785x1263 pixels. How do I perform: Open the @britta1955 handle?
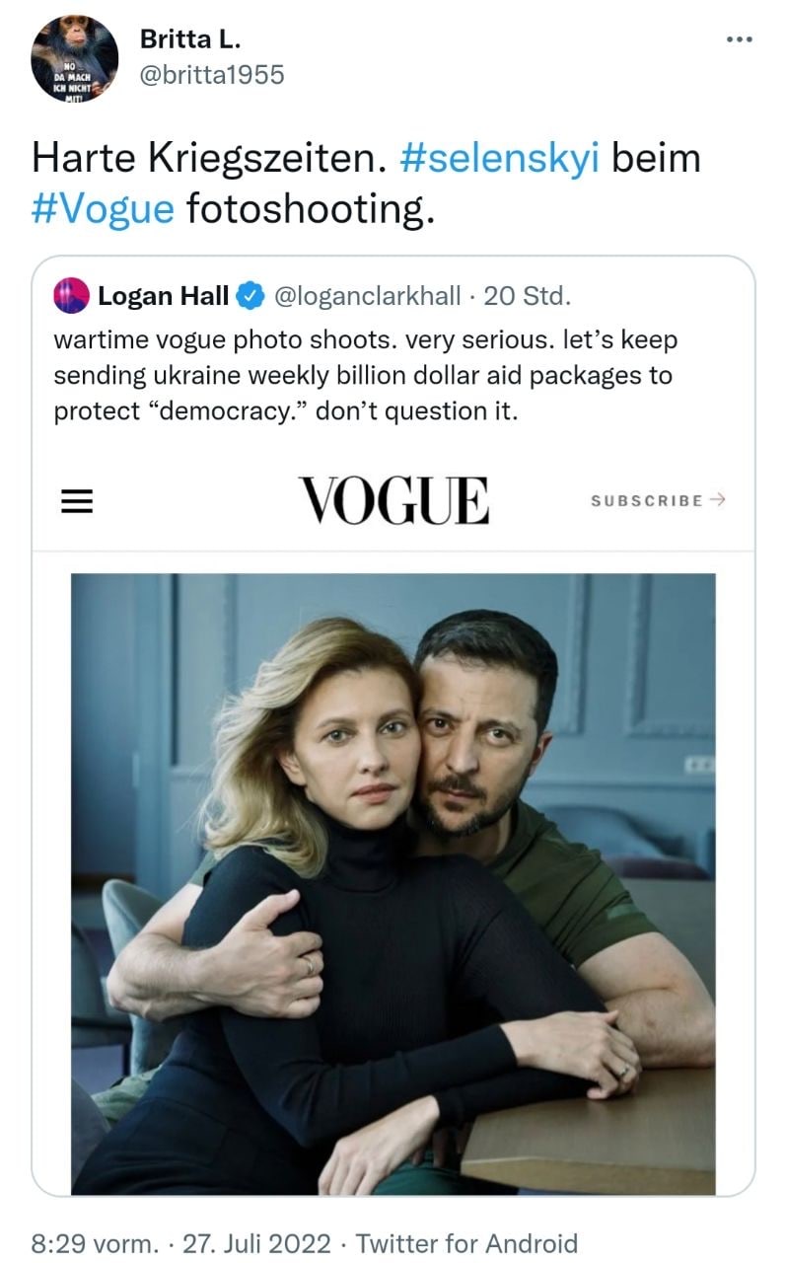(212, 75)
